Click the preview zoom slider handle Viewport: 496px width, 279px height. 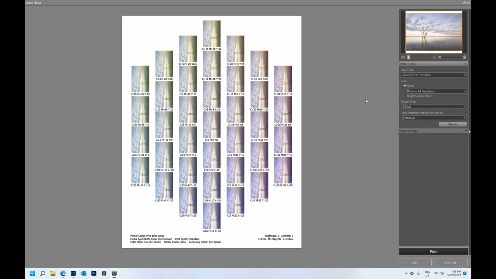point(440,57)
